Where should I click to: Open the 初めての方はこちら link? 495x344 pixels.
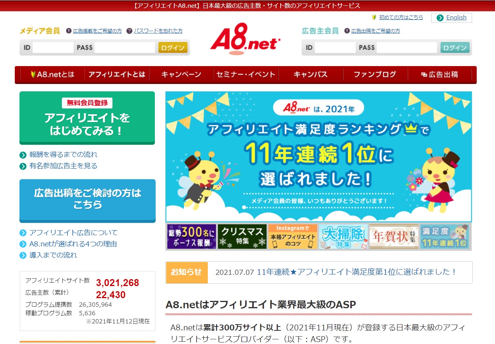[x=401, y=17]
